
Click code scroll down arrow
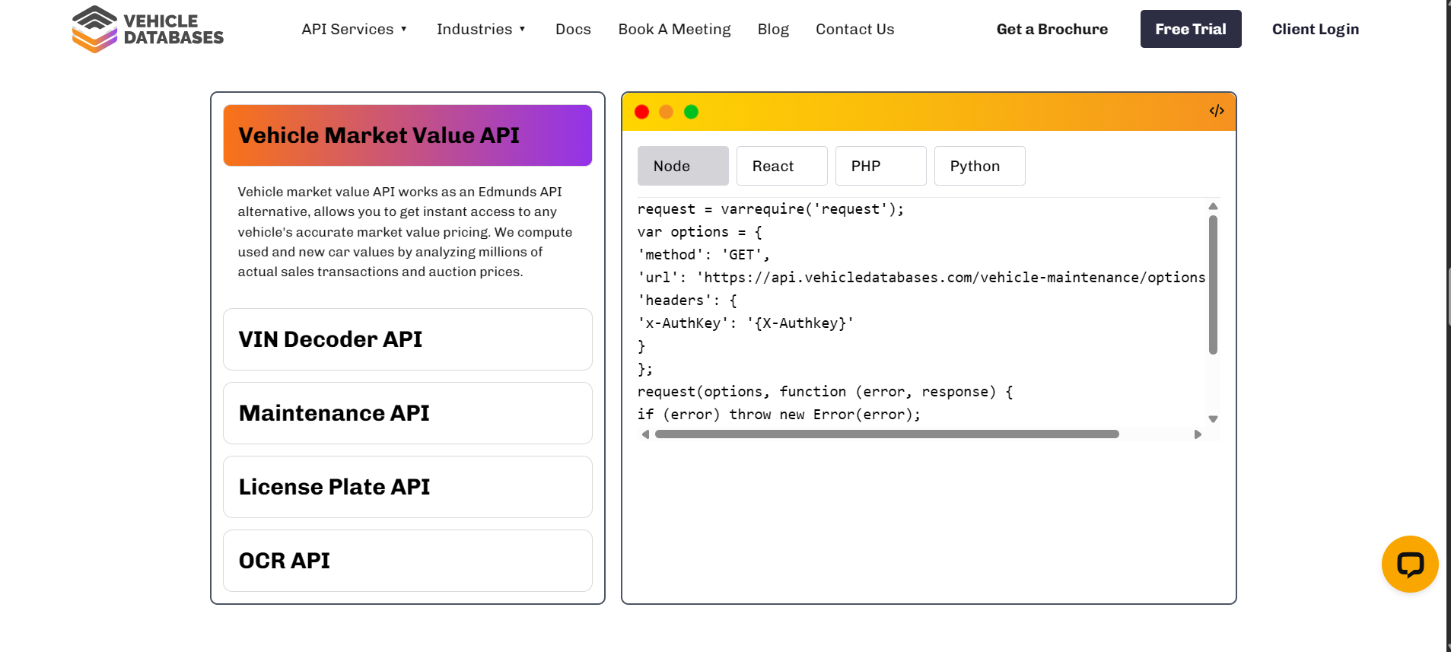[1213, 419]
